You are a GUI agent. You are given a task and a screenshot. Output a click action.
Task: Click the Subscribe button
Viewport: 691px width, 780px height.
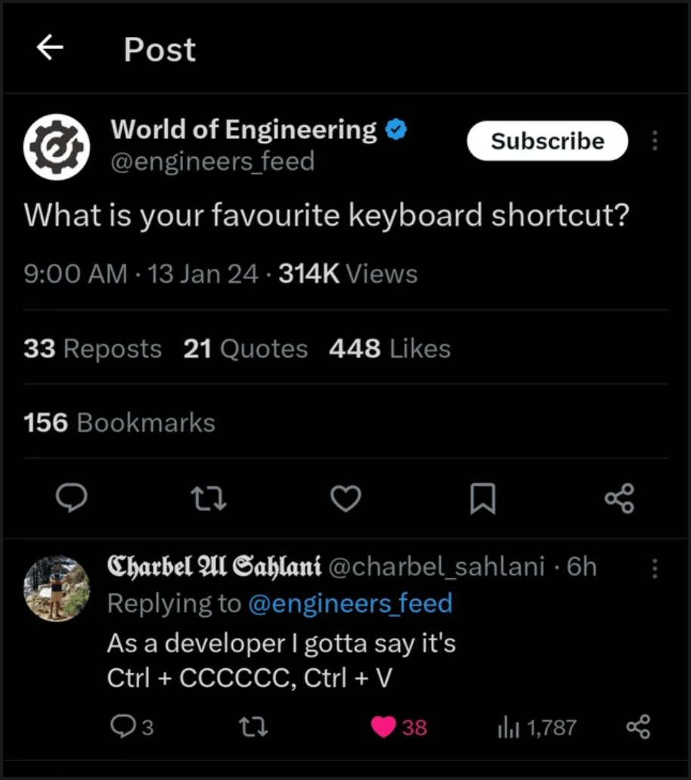pos(547,141)
